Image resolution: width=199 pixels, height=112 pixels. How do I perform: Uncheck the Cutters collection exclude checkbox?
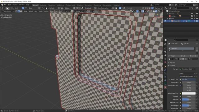(x=192, y=16)
